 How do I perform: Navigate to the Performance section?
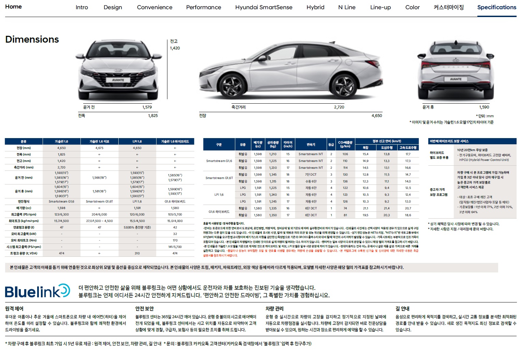(x=204, y=7)
